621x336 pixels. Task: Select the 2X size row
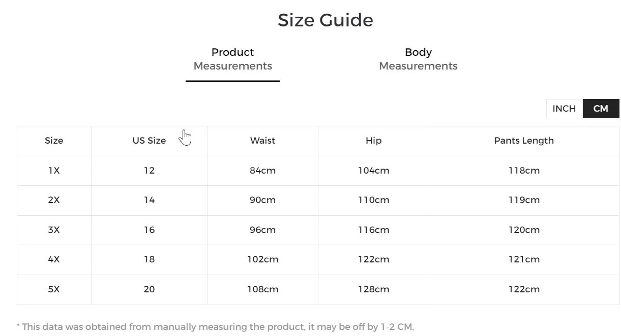click(x=54, y=200)
